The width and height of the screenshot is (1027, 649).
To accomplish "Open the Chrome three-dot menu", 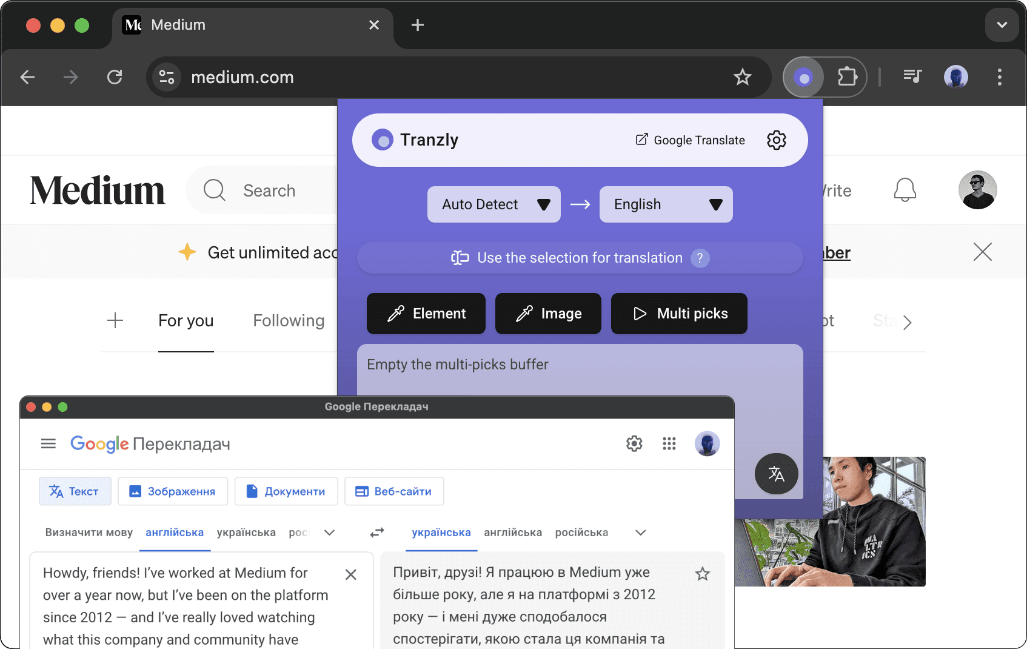I will pos(1000,77).
